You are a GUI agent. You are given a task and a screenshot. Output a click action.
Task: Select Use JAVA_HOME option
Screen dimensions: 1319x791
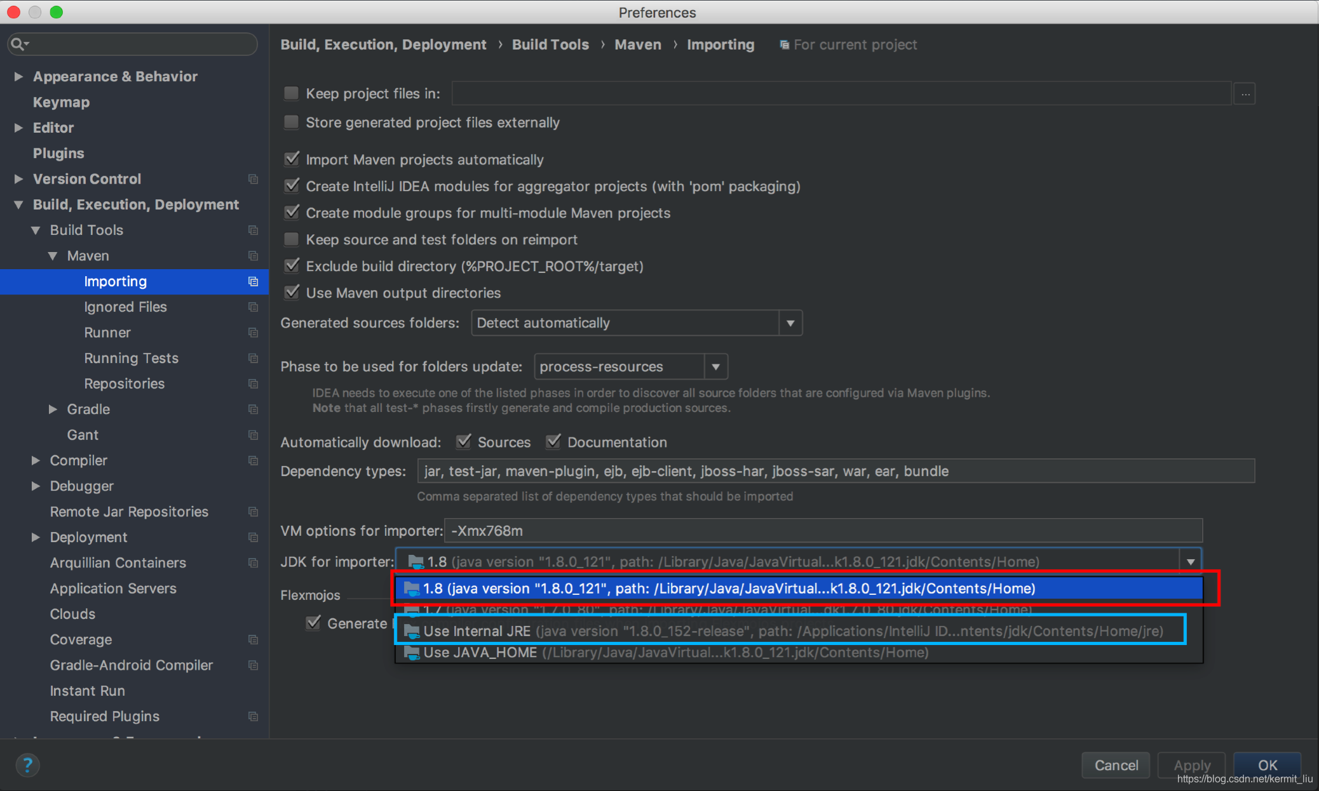[x=799, y=653]
